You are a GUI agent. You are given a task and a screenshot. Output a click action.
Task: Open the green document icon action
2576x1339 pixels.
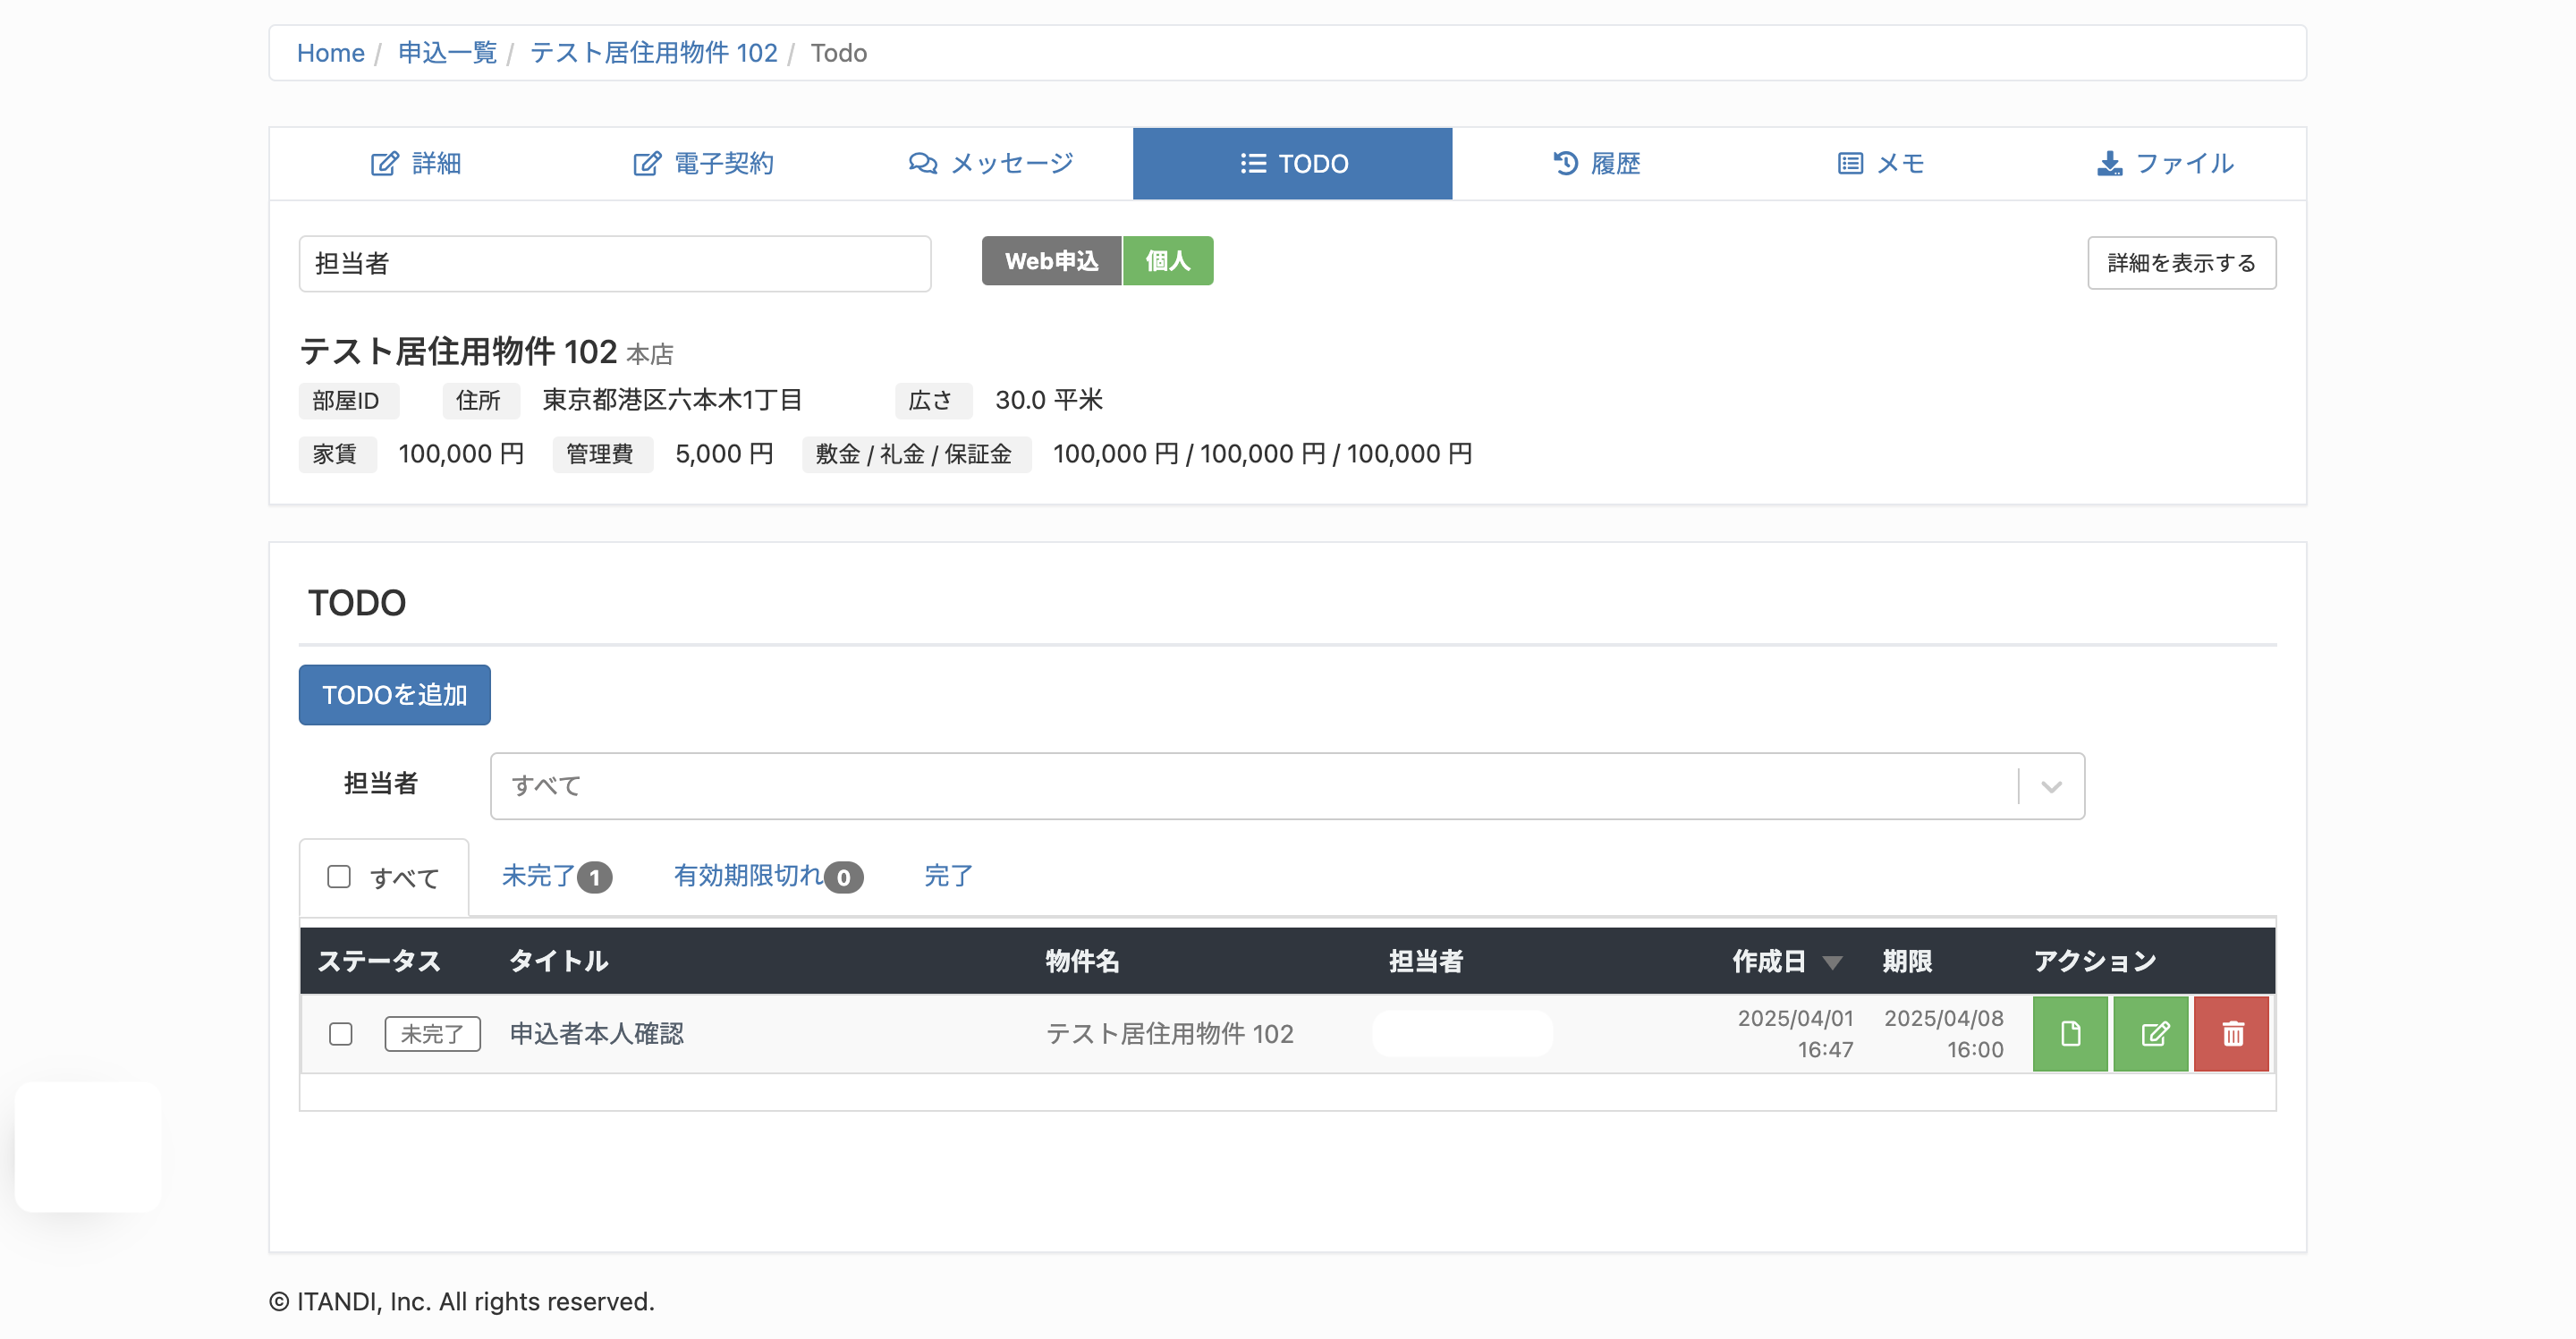pyautogui.click(x=2070, y=1033)
